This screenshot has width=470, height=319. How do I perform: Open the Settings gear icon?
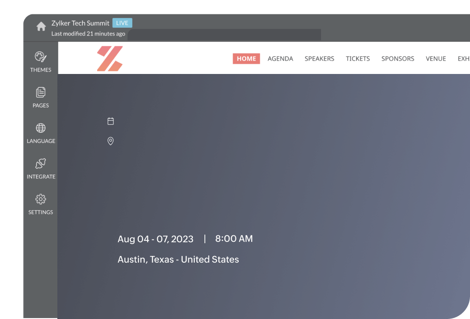click(x=41, y=199)
